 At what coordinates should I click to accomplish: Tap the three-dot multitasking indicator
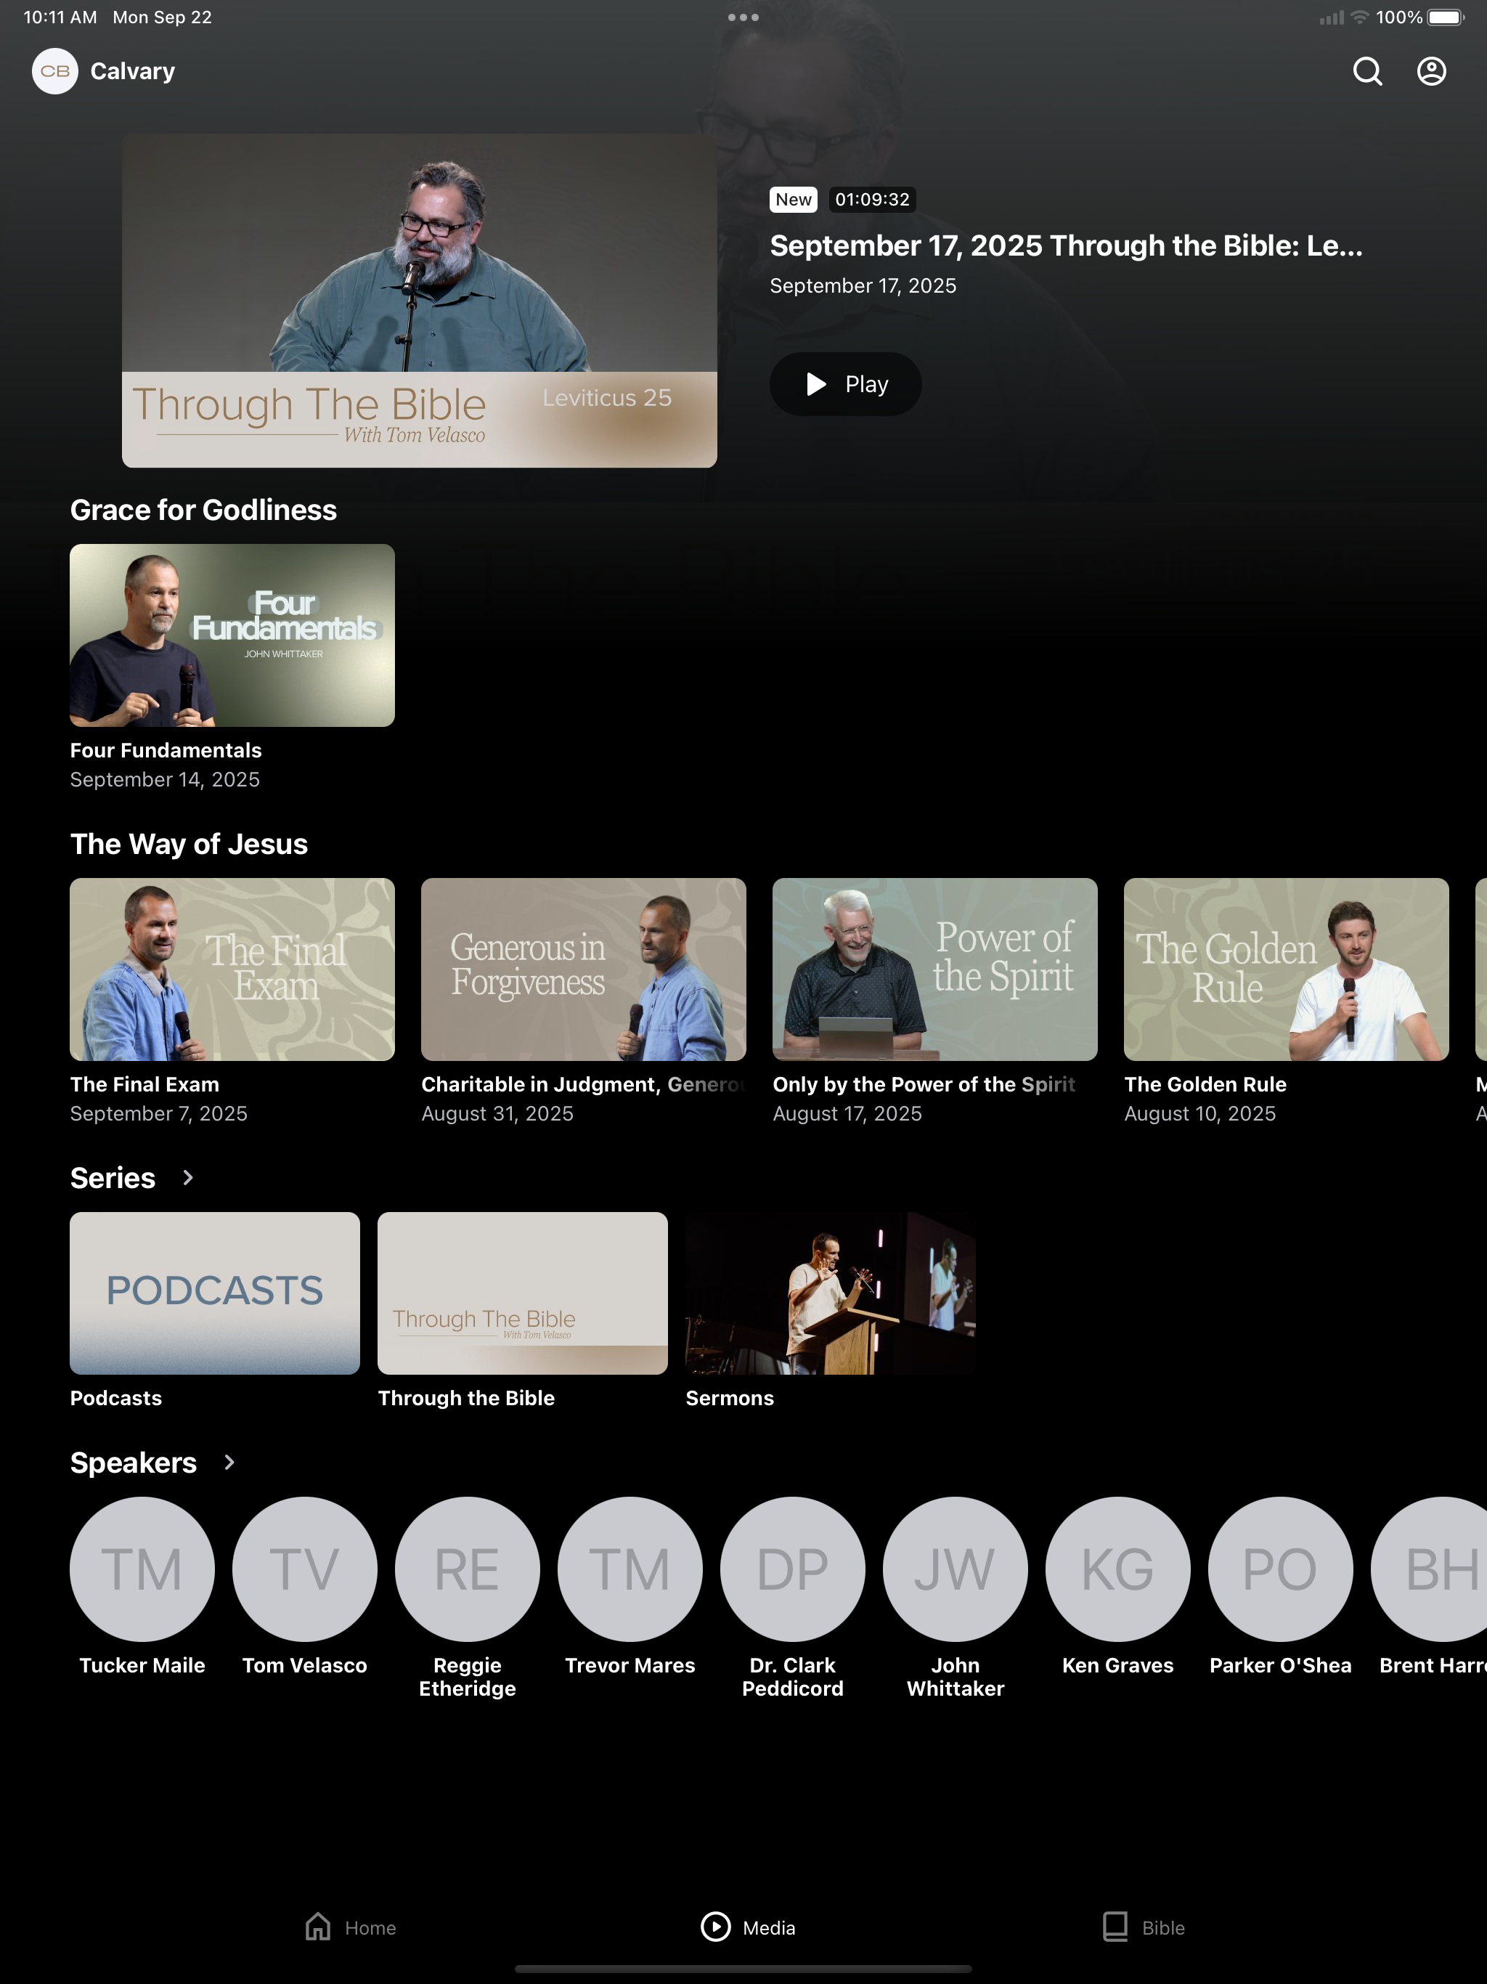pyautogui.click(x=743, y=17)
